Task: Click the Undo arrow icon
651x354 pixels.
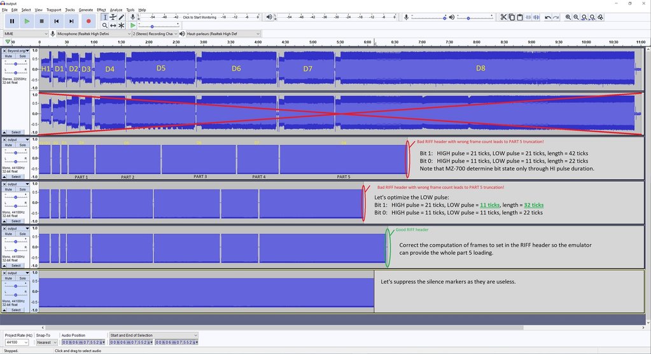Action: click(x=548, y=17)
